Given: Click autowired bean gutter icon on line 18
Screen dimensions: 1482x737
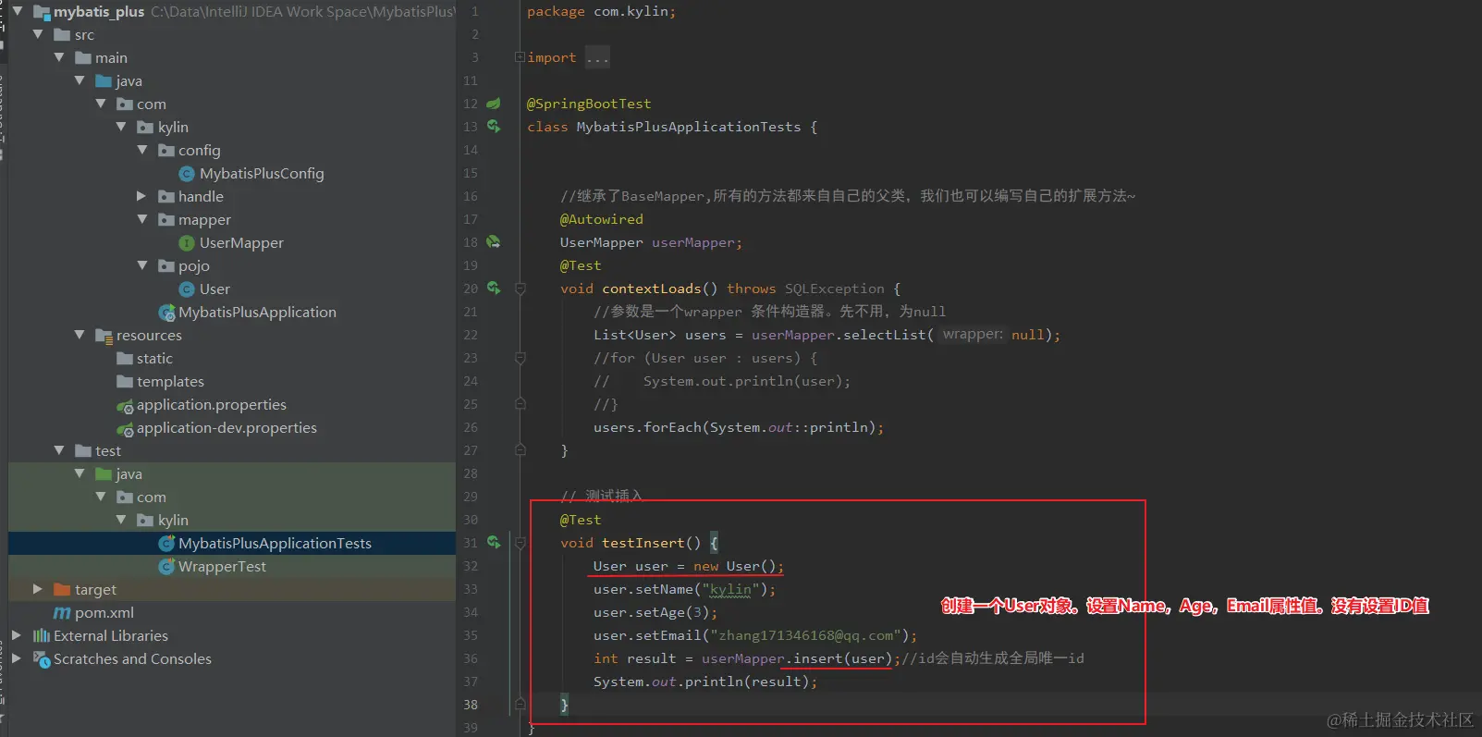Looking at the screenshot, I should tap(494, 242).
